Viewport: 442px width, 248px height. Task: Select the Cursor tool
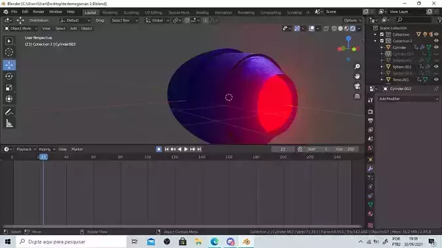(x=9, y=52)
